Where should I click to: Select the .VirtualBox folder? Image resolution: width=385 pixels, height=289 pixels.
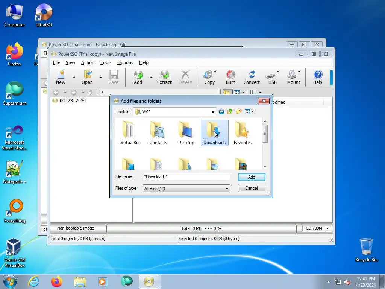click(130, 133)
